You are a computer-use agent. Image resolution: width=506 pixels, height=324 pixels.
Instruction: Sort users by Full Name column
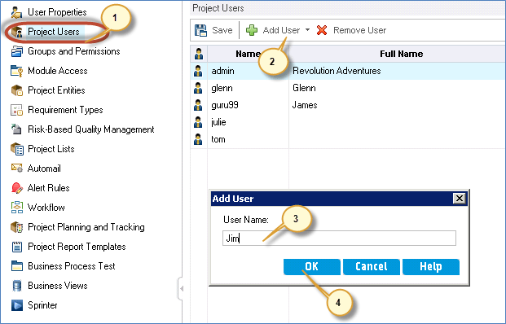pyautogui.click(x=401, y=54)
